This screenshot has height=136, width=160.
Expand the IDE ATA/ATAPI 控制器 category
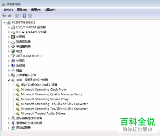(x=9, y=32)
